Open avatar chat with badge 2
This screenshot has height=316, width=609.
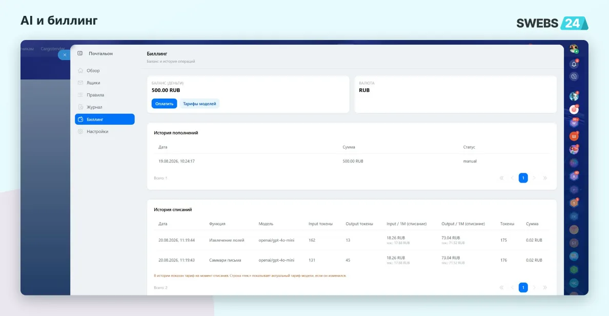(574, 150)
